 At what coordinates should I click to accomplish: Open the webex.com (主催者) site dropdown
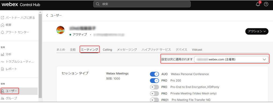click(x=231, y=59)
